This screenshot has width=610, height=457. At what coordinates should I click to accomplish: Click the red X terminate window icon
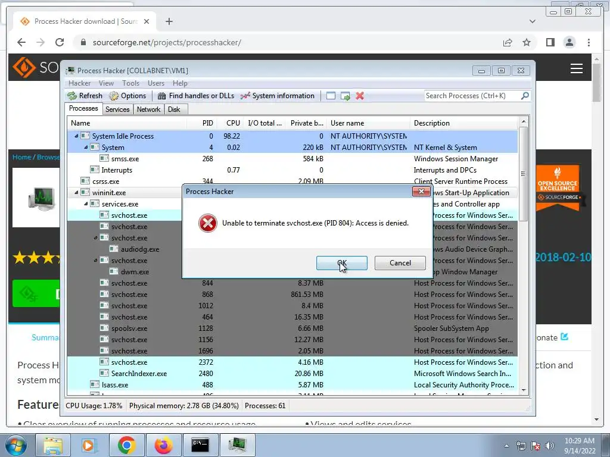click(360, 96)
